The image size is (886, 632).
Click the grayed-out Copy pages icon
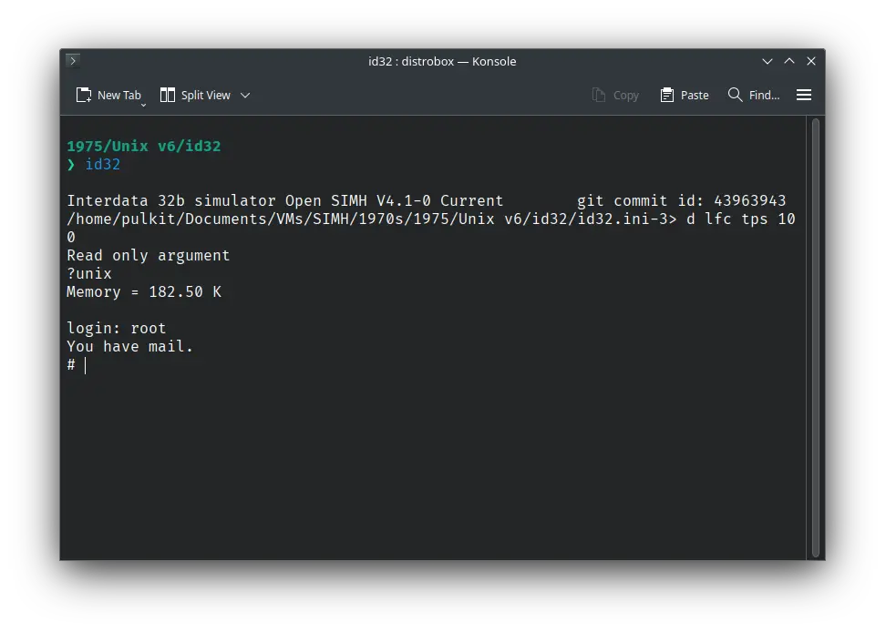pyautogui.click(x=597, y=94)
